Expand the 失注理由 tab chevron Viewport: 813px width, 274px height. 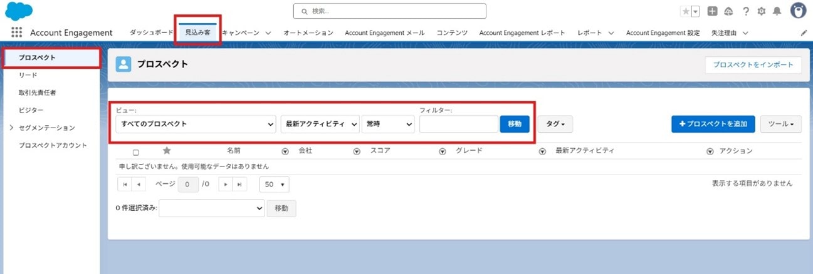coord(745,33)
